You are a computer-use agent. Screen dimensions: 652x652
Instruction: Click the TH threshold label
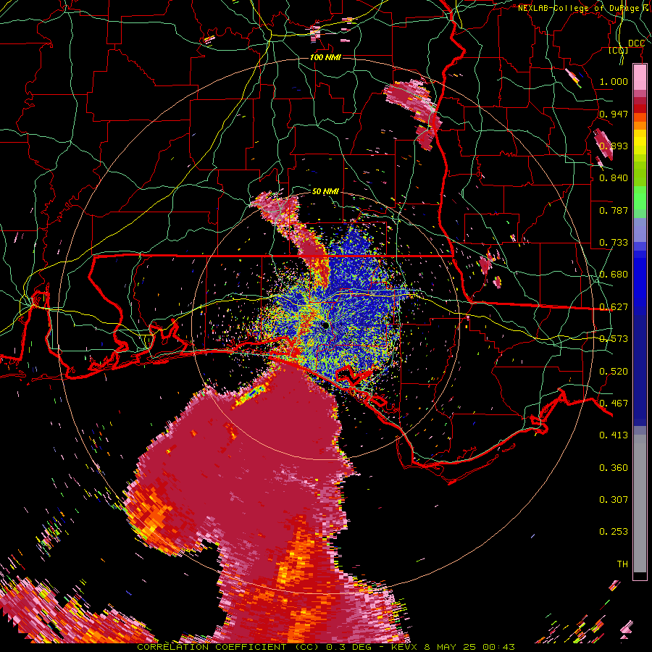[622, 564]
